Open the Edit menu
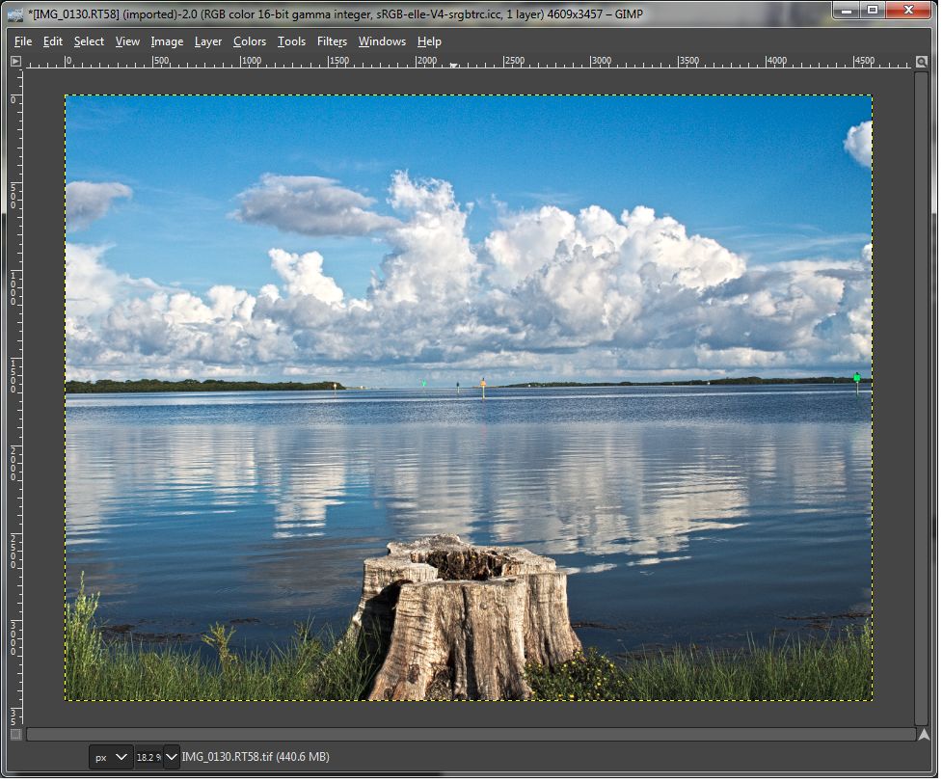The width and height of the screenshot is (943, 783). click(53, 41)
